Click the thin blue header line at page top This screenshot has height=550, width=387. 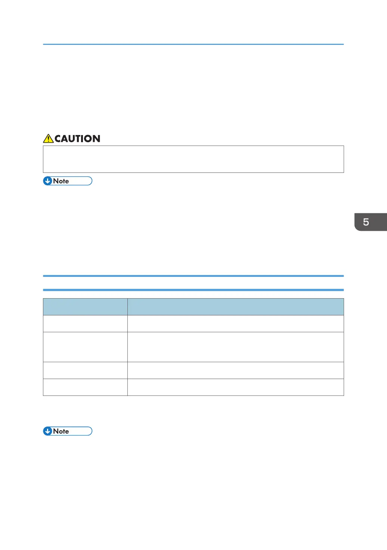point(193,44)
